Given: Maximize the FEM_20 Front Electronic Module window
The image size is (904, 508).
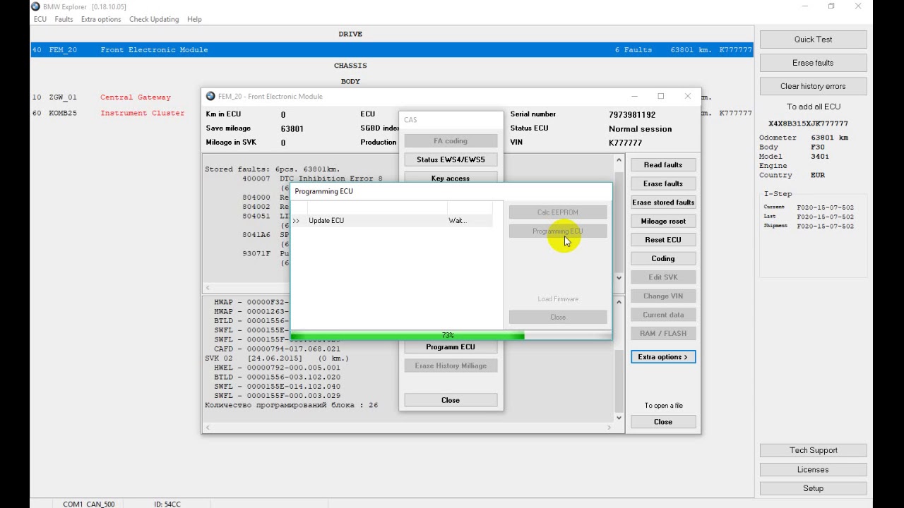Looking at the screenshot, I should click(661, 96).
